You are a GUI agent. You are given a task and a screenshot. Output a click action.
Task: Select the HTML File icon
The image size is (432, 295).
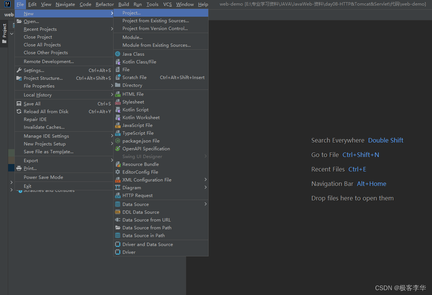pyautogui.click(x=118, y=94)
